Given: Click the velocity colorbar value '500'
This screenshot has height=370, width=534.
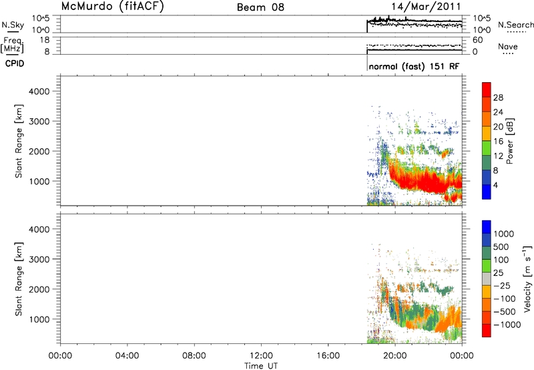Looking at the screenshot, I should tap(501, 247).
